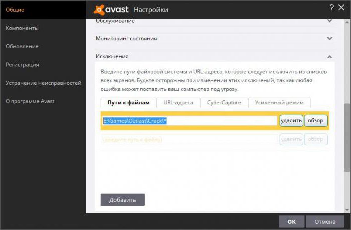Click the E:\Games\Outlast\Crack\* path field
Viewport: 351px width, 230px height.
click(190, 121)
